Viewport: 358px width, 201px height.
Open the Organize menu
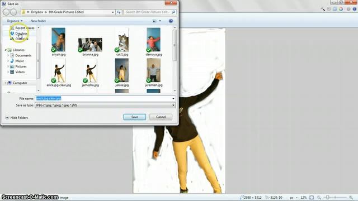click(x=15, y=21)
